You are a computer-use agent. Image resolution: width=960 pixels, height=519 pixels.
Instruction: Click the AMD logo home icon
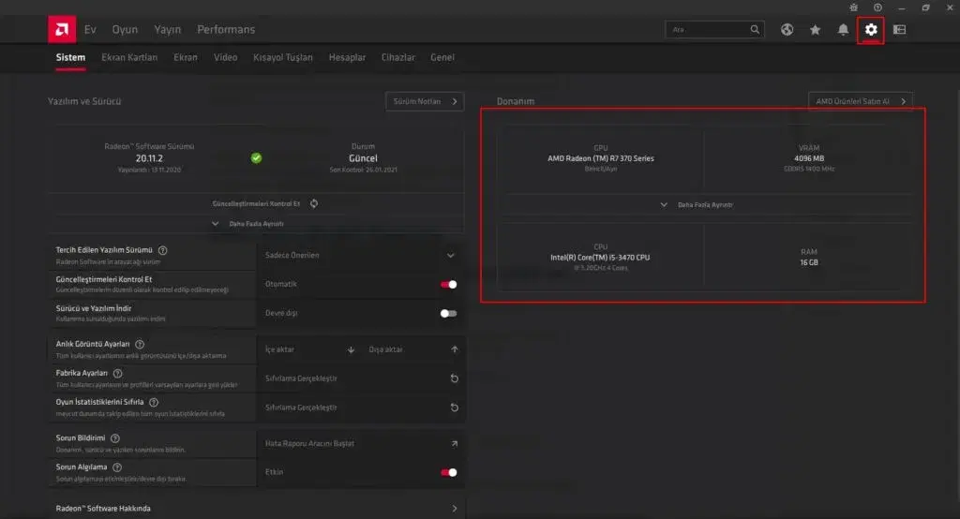click(62, 29)
